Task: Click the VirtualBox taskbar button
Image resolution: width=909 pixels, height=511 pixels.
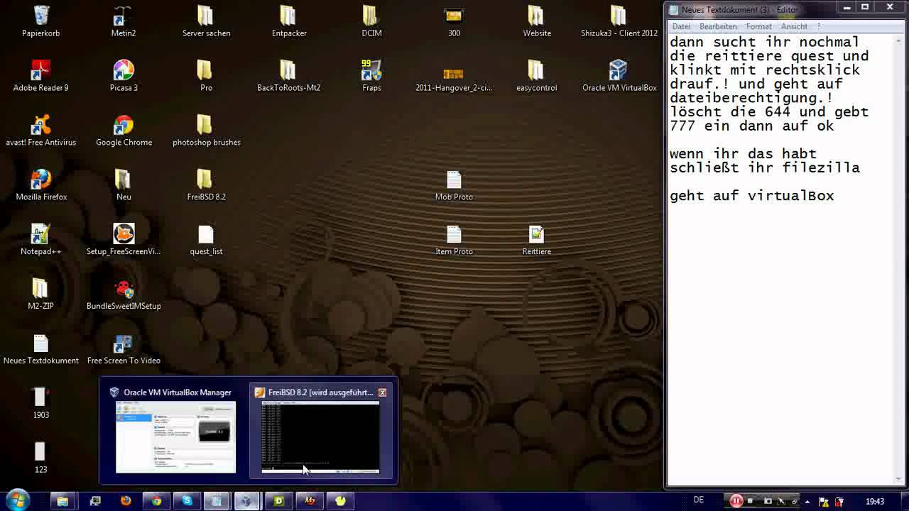Action: pyautogui.click(x=248, y=501)
